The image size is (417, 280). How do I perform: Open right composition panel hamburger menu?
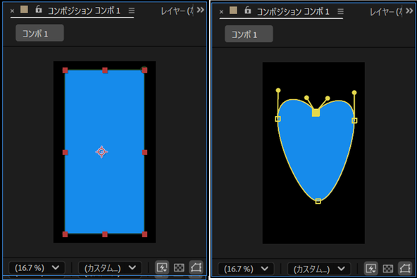tap(340, 12)
